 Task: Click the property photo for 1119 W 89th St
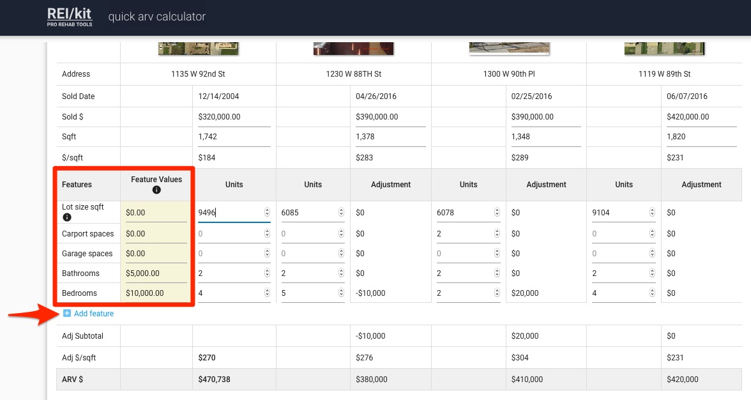[664, 46]
